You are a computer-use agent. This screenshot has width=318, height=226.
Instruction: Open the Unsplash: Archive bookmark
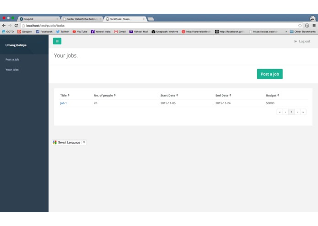(165, 32)
